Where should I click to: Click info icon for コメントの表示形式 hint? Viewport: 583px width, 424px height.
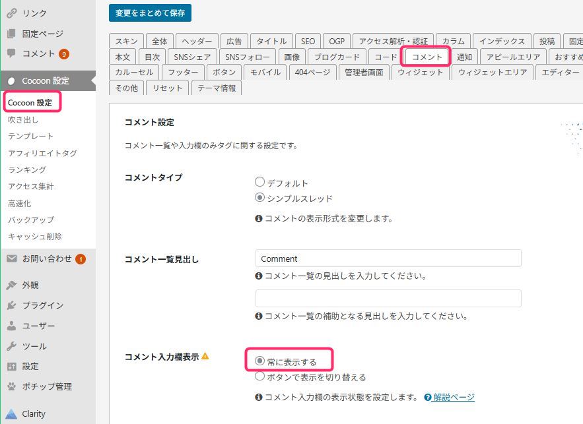click(259, 219)
